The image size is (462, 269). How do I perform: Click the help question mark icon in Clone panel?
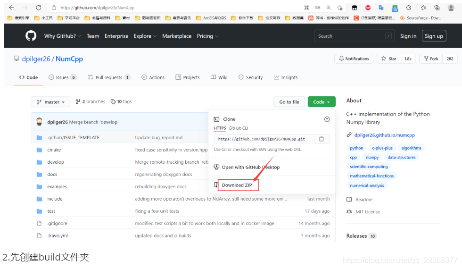pyautogui.click(x=327, y=119)
